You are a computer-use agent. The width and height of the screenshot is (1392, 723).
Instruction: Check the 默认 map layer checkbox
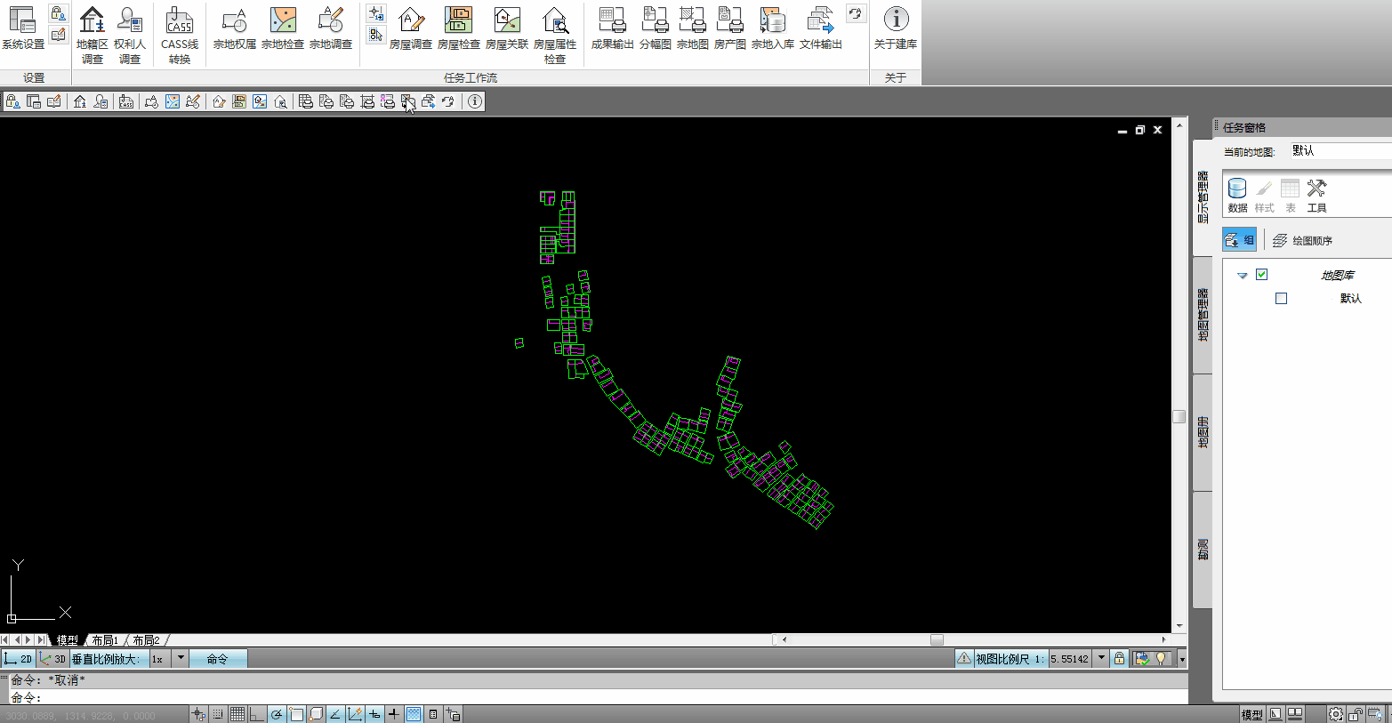click(1281, 298)
